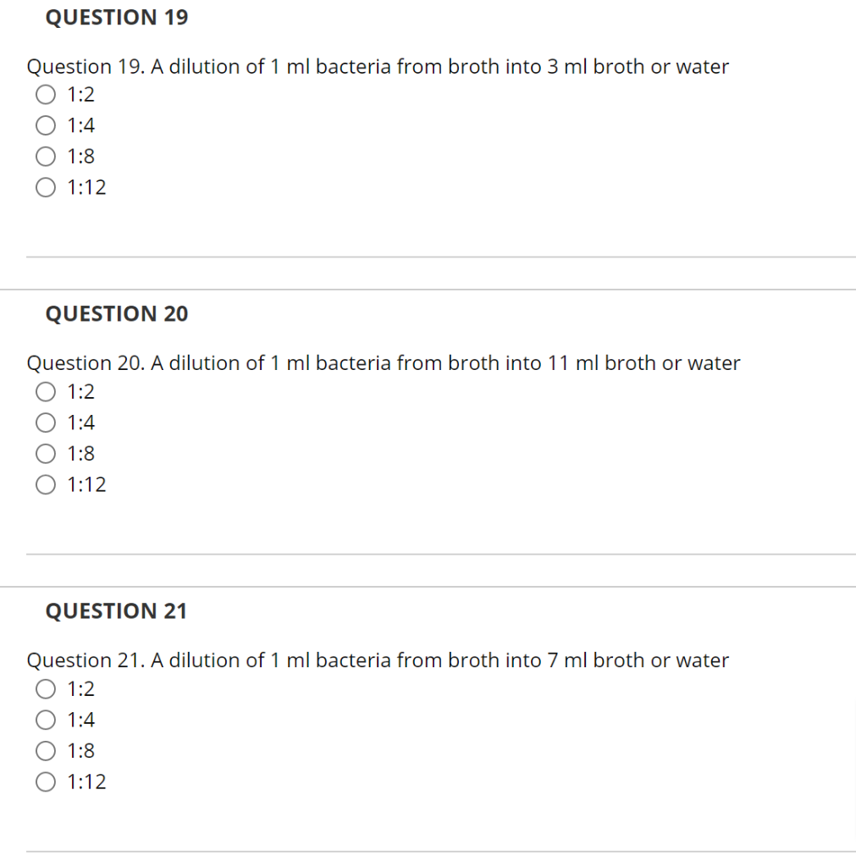Click the Question 19 dilution prompt text
The image size is (856, 867).
[378, 66]
